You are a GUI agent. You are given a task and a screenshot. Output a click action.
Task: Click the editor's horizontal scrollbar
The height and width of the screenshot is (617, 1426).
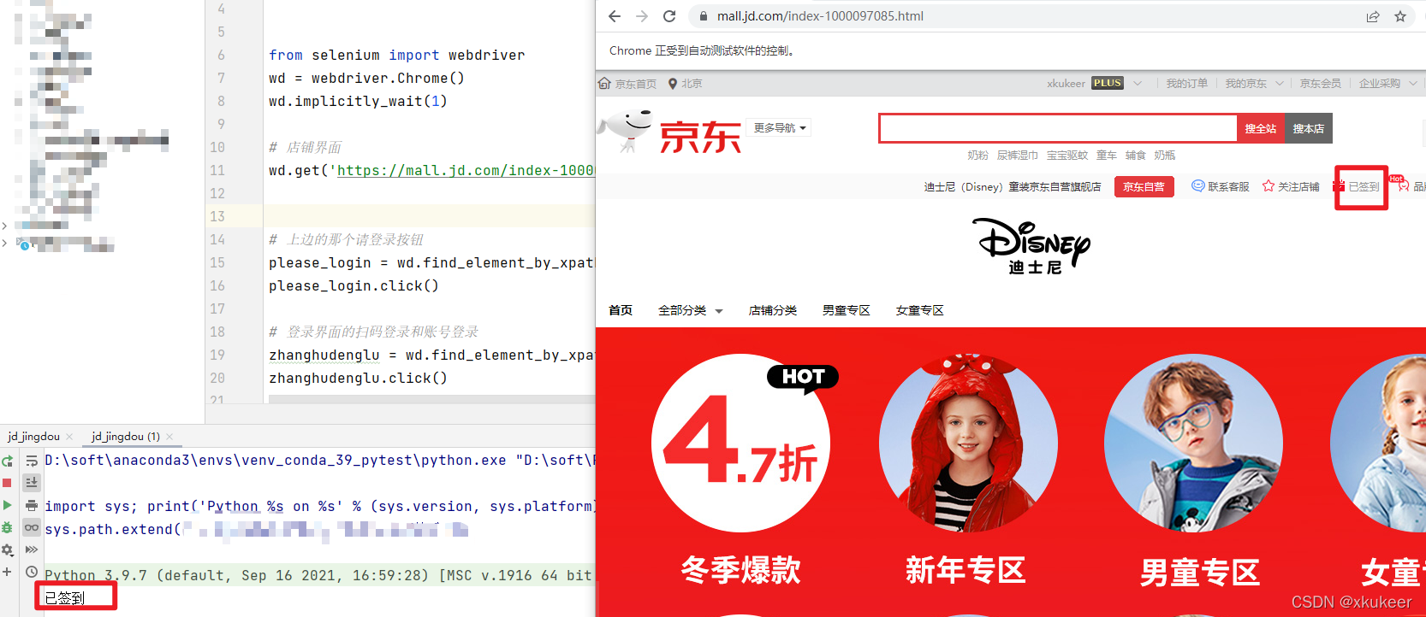pyautogui.click(x=431, y=399)
